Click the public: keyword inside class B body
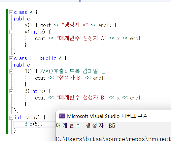Viewport: 171px width, 141px height. [23, 65]
